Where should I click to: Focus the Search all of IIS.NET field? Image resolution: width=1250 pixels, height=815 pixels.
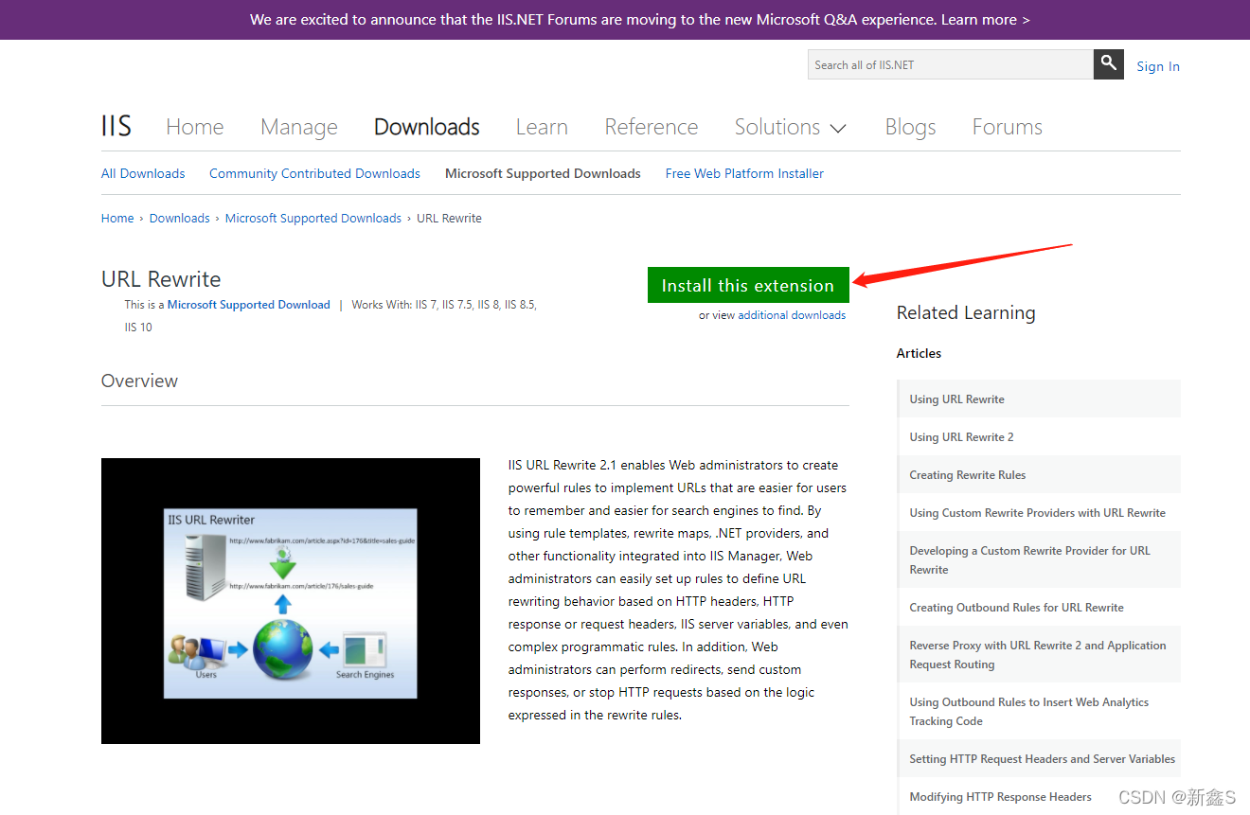coord(951,64)
